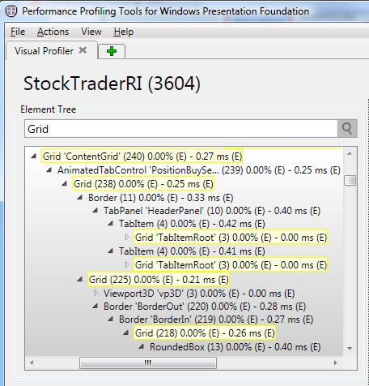This screenshot has width=369, height=386.
Task: Collapse the TabPanel 'HeaderPanel' node
Action: [x=95, y=210]
